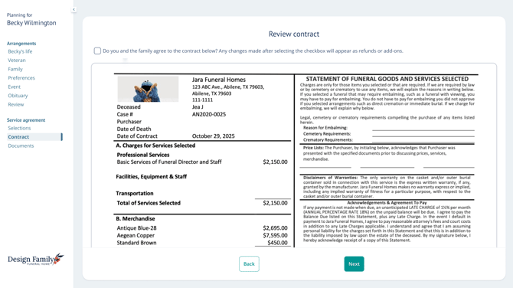Go to the Obituary section

(18, 96)
